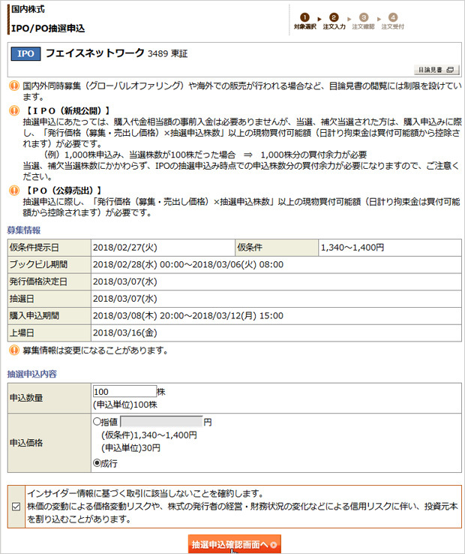The width and height of the screenshot is (465, 554).
Task: Click the (申込単位)100株 text
Action: pos(125,405)
